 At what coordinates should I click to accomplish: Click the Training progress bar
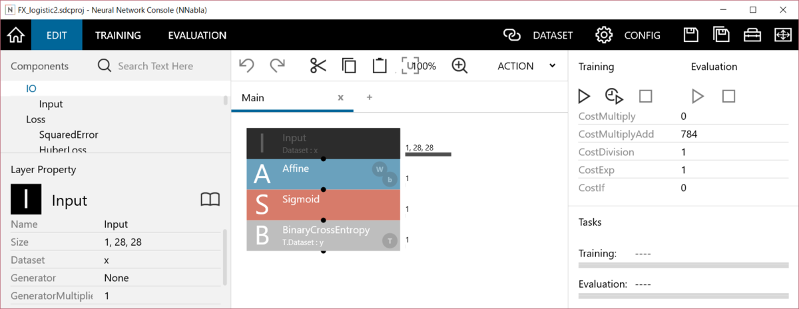pyautogui.click(x=683, y=265)
